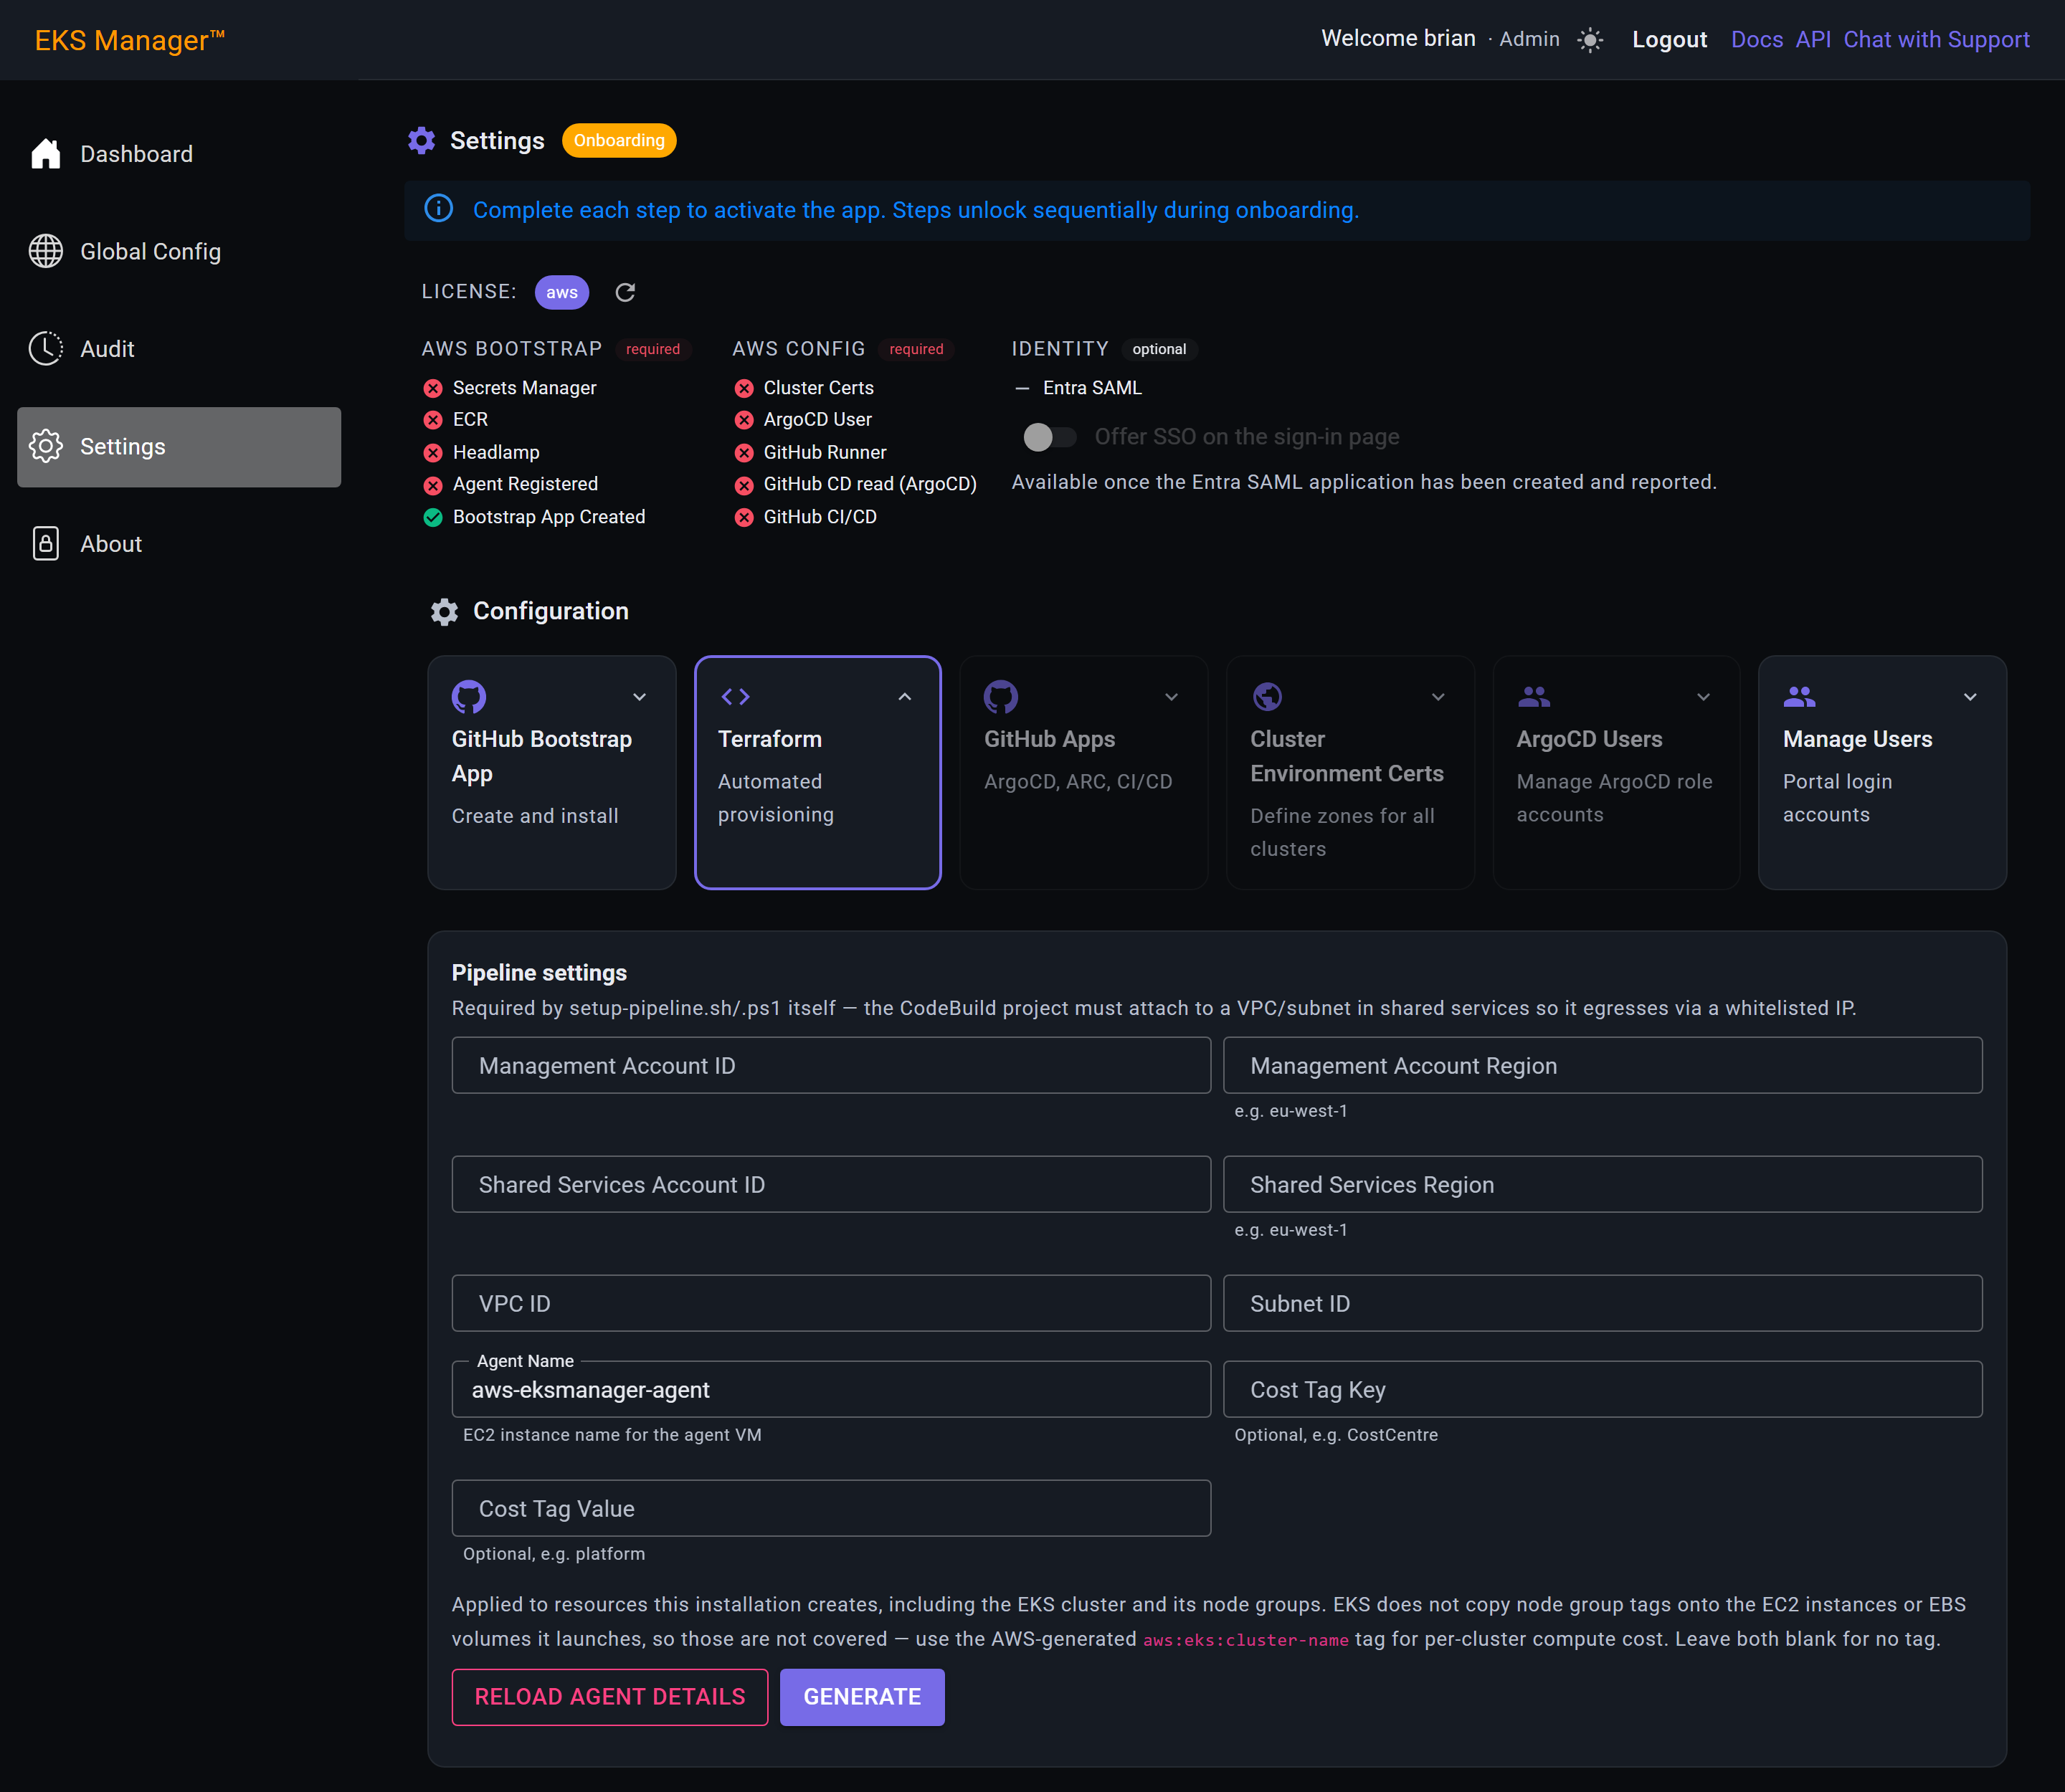The height and width of the screenshot is (1792, 2065).
Task: Click the Logout link
Action: [1668, 39]
